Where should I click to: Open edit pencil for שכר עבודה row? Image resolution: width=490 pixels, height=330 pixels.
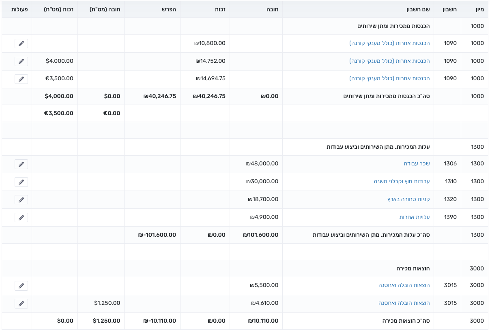[21, 164]
